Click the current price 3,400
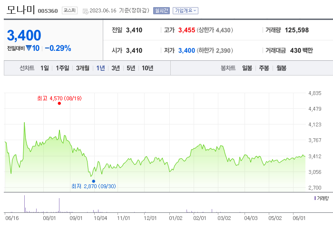This screenshot has height=229, width=333. pos(24,35)
